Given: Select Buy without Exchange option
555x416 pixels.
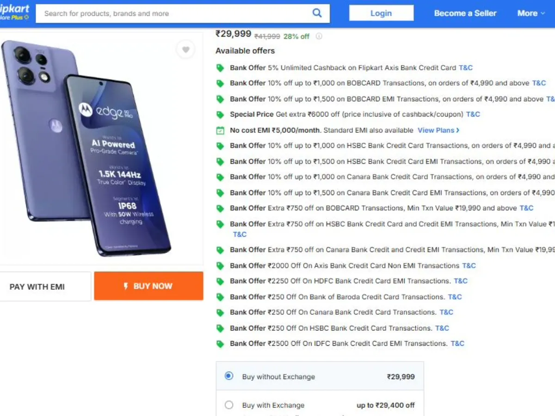Looking at the screenshot, I should tap(229, 376).
